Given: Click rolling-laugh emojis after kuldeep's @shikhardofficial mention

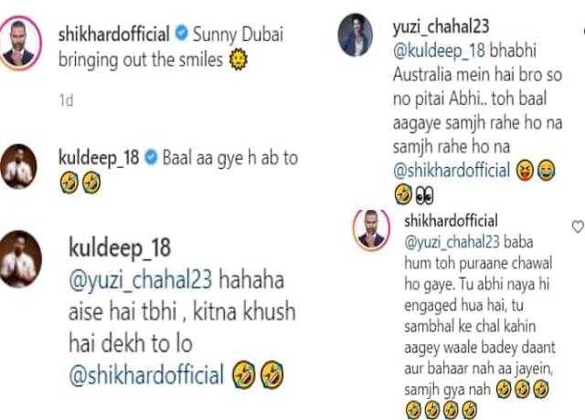Looking at the screenshot, I should pyautogui.click(x=258, y=374).
